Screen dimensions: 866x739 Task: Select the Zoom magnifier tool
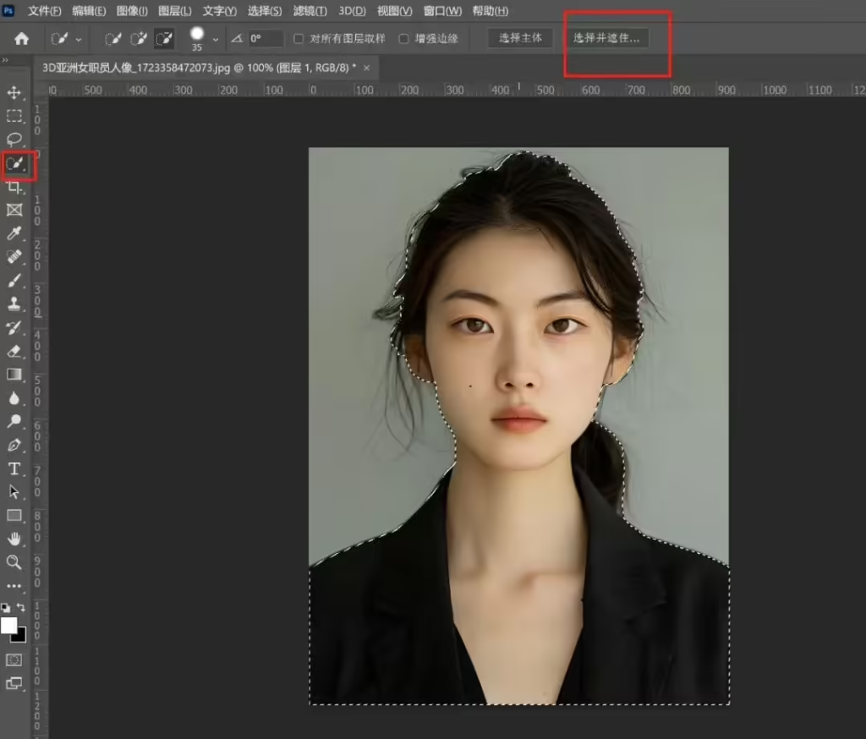pos(14,561)
